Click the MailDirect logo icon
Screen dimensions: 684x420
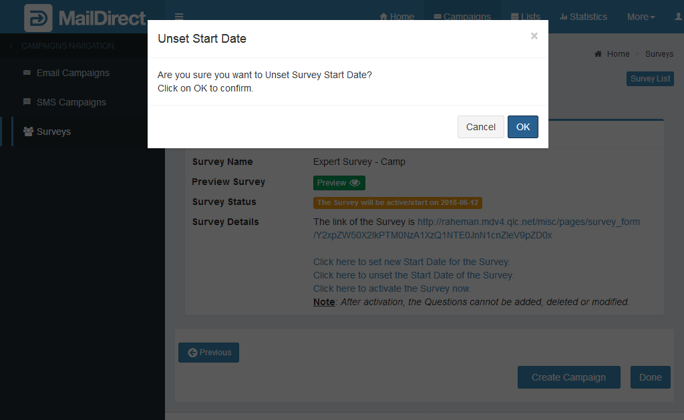tap(38, 17)
